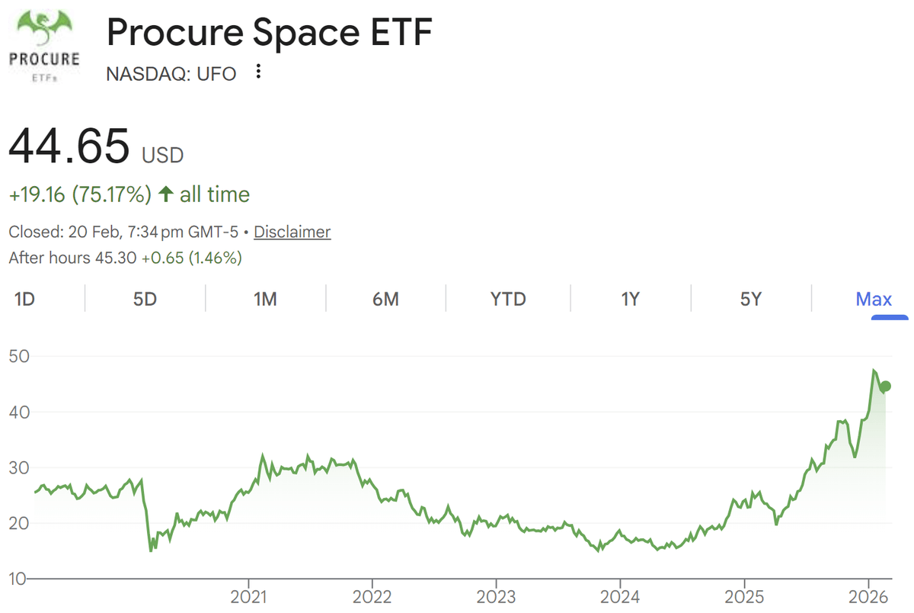
Task: Switch to the 5D range tab
Action: [145, 299]
